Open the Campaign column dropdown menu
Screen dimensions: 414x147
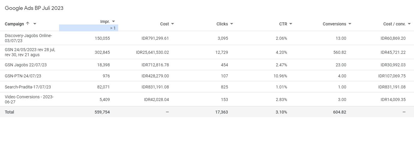point(35,24)
